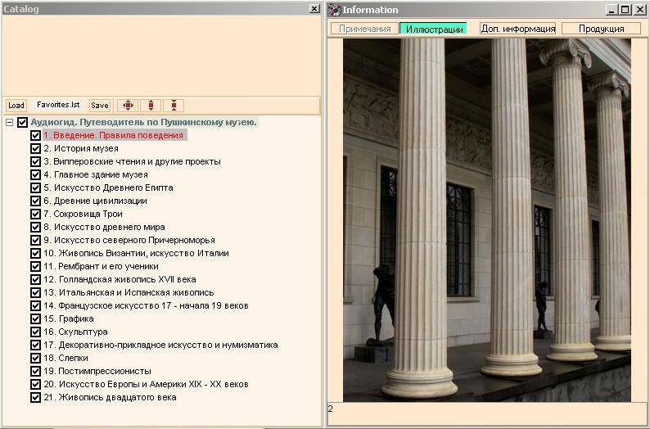The width and height of the screenshot is (650, 429).
Task: Select '9. Искусство северного Причерноморья' entry
Action: (x=129, y=240)
